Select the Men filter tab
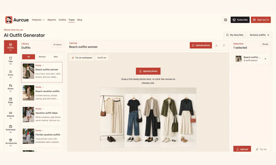Screen dimensions: 276x165 point(56,57)
